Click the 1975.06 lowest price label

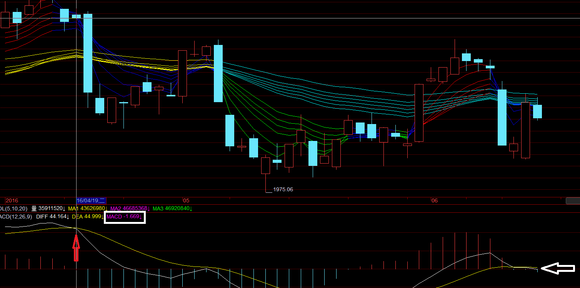(283, 190)
